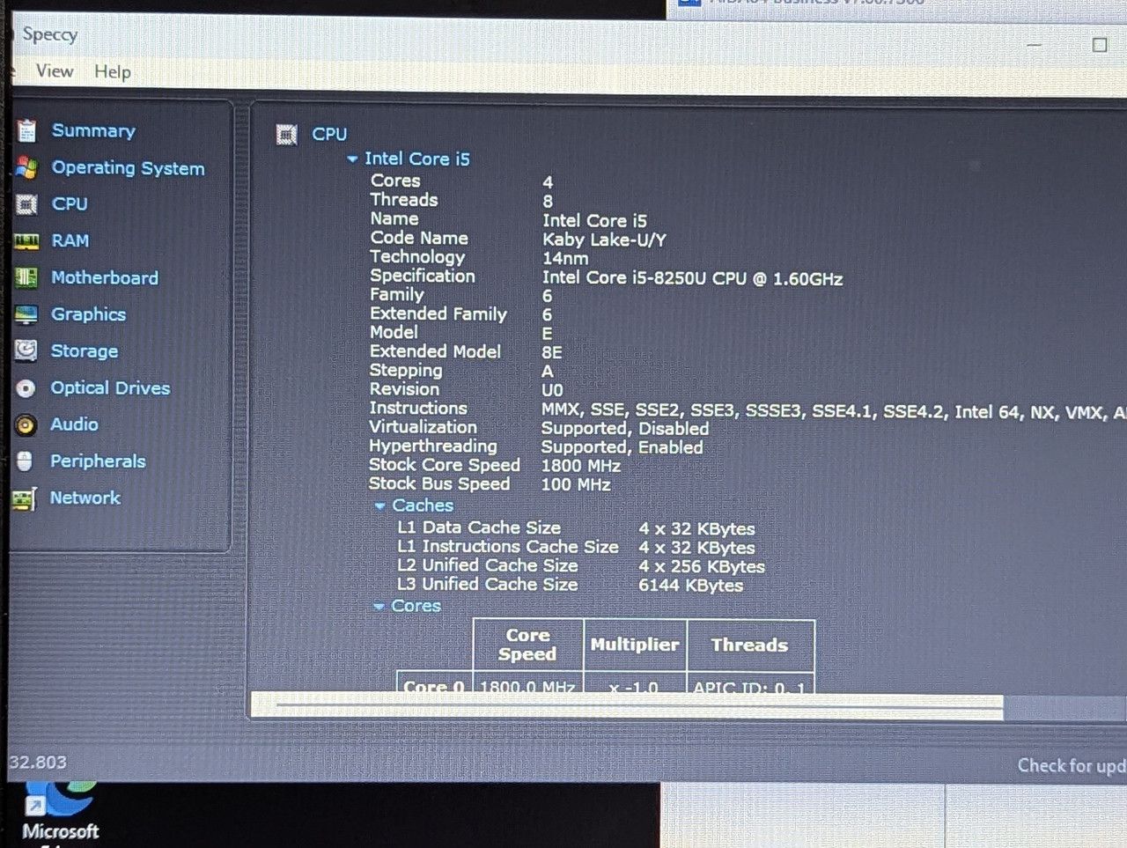The width and height of the screenshot is (1127, 848).
Task: Select Operating System section
Action: [x=128, y=168]
